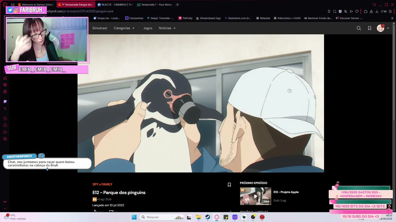The image size is (396, 222).
Task: Switch to Temporada 1 - Your Movie tab
Action: tap(154, 5)
